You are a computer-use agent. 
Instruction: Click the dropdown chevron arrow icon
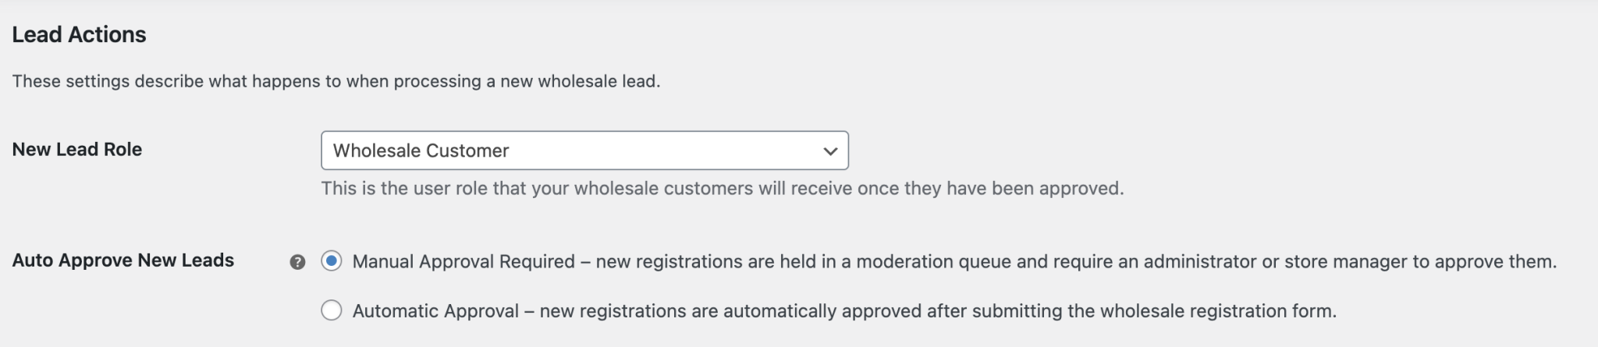coord(830,151)
